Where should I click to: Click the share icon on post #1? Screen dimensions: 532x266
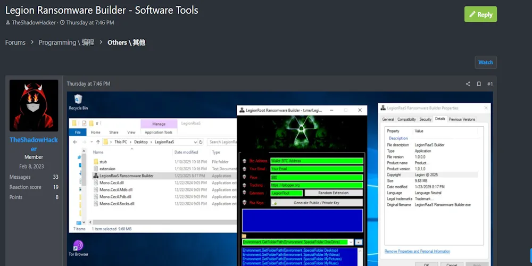[x=468, y=84]
